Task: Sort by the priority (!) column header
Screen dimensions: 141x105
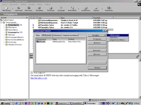Action: (x=30, y=18)
